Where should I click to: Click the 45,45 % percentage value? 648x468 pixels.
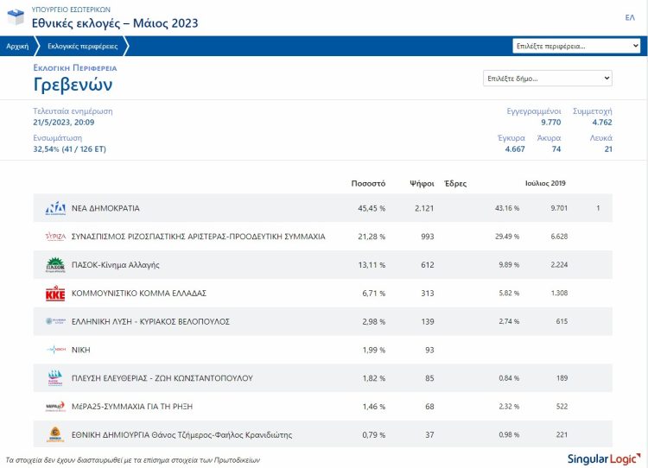pyautogui.click(x=372, y=208)
